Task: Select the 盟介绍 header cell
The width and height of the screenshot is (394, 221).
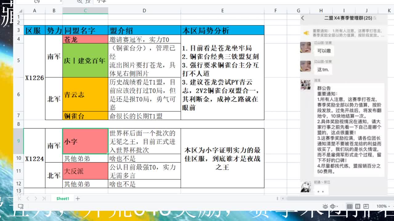Action: tap(144, 30)
